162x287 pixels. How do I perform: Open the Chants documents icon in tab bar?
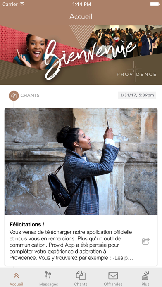[x=81, y=275]
